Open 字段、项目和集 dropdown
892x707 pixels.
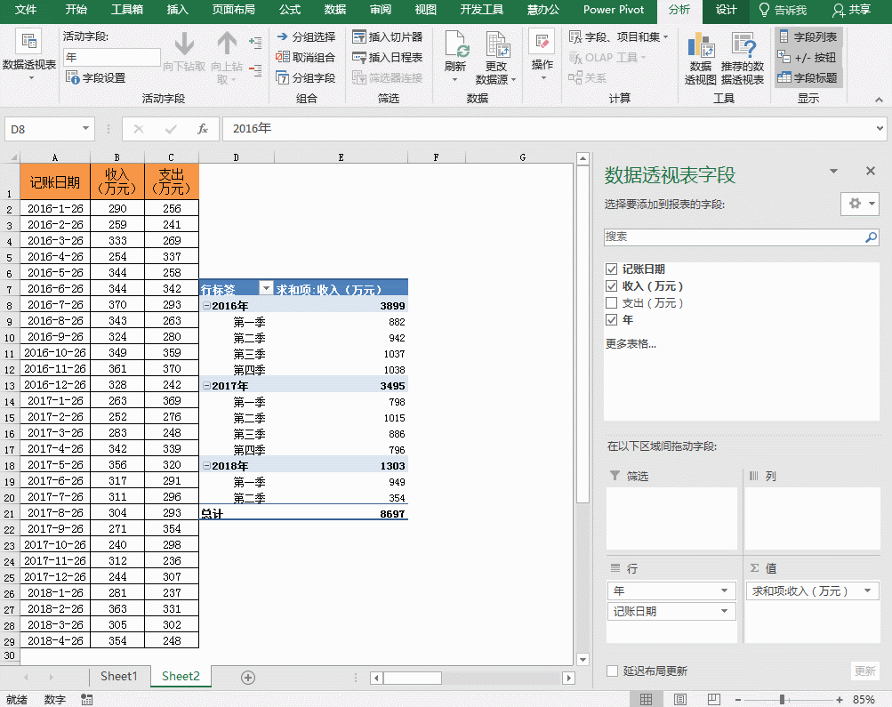click(618, 37)
